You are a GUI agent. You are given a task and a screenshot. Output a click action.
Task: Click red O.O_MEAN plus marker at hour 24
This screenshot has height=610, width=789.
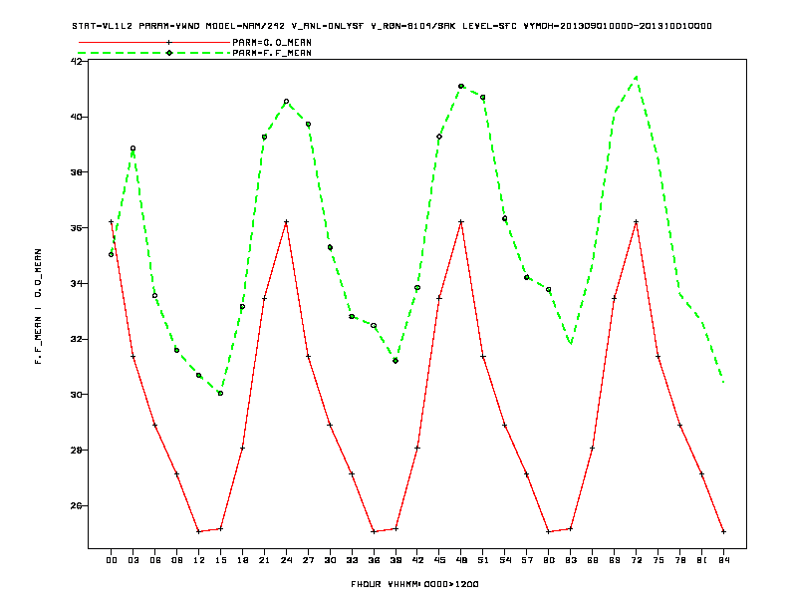tap(286, 222)
